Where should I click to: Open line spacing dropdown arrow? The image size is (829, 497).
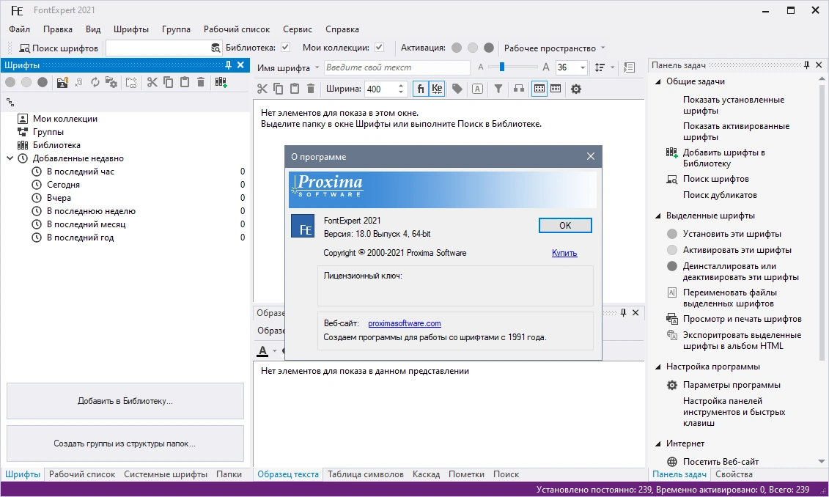click(x=612, y=67)
